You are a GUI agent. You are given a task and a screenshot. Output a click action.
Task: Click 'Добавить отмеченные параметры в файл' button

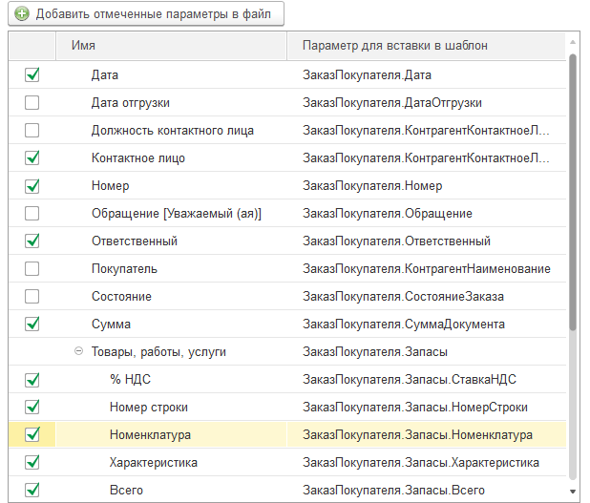(x=145, y=14)
